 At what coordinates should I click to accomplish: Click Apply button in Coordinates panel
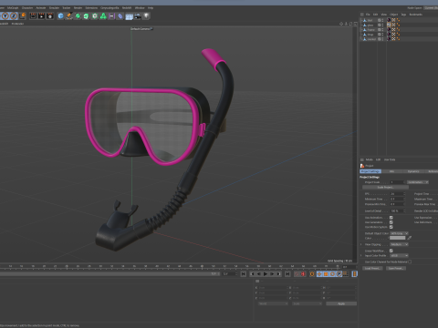tap(341, 303)
